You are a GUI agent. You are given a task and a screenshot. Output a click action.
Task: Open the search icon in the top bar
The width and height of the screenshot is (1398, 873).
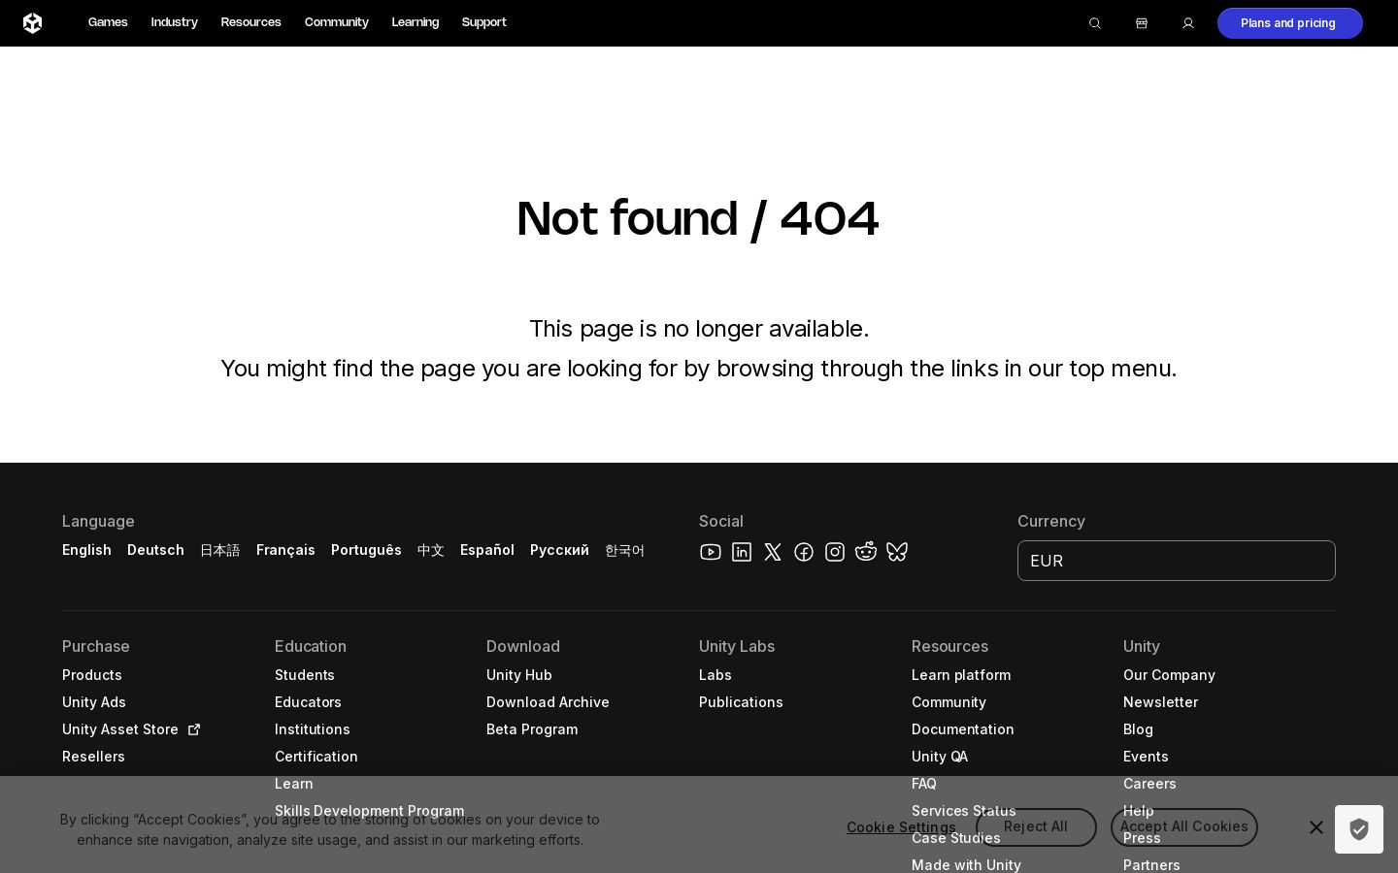pos(1095,23)
